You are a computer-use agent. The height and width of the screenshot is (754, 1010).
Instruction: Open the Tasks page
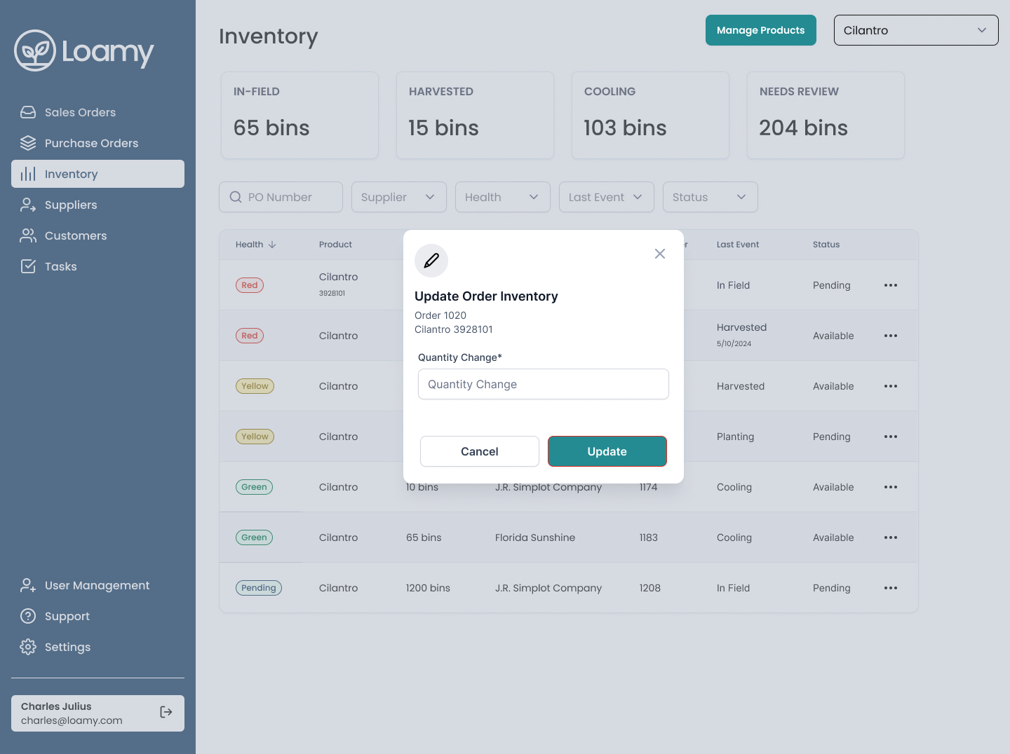(x=97, y=266)
